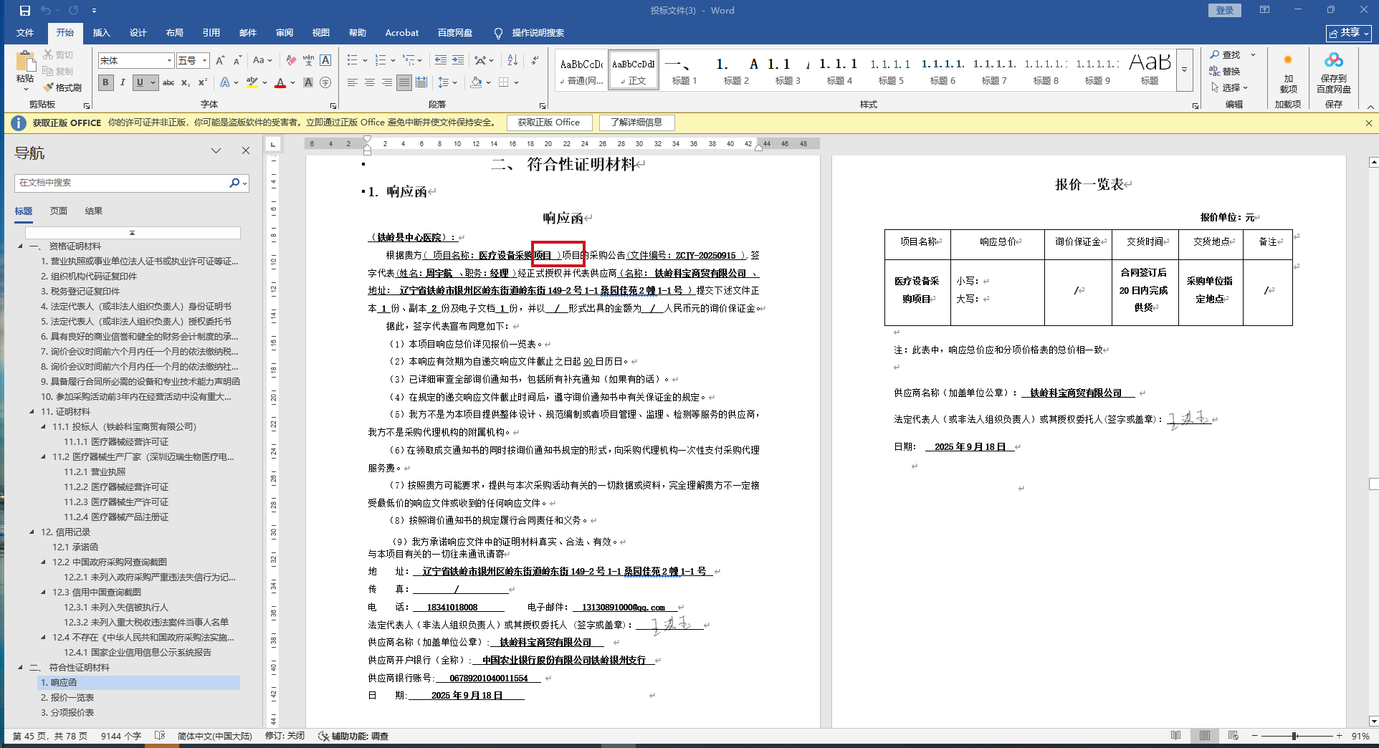1379x748 pixels.
Task: Switch navigation pane to 页面 tab
Action: coord(58,211)
